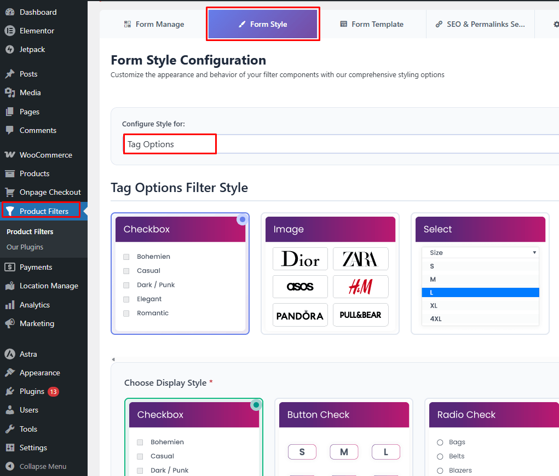The width and height of the screenshot is (559, 476).
Task: Click the S size button
Action: click(302, 452)
